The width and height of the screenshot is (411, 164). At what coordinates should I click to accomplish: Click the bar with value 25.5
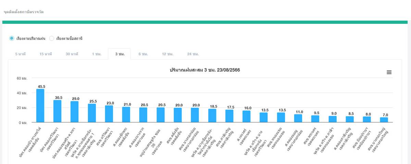click(x=92, y=113)
